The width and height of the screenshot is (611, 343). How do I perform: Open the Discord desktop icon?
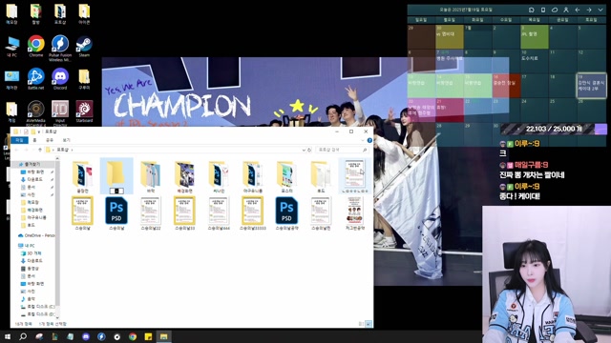click(x=60, y=79)
